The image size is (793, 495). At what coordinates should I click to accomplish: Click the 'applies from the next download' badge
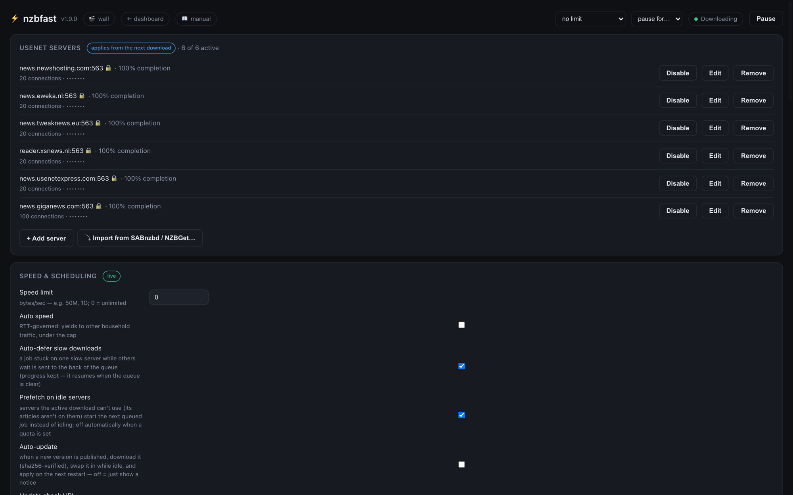[131, 48]
